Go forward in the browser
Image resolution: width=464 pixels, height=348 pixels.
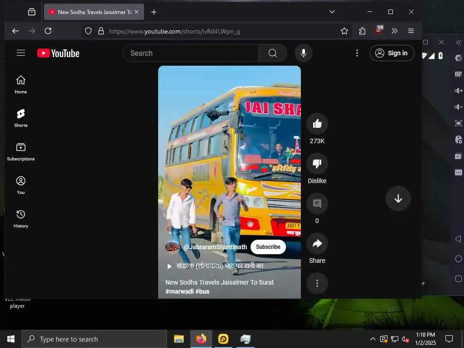[32, 31]
